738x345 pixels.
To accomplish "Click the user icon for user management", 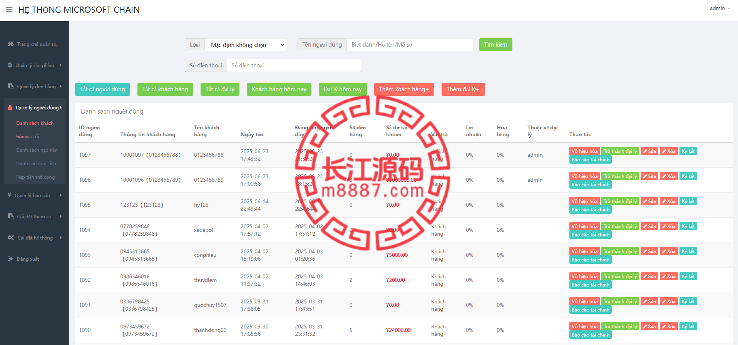I will coord(10,108).
